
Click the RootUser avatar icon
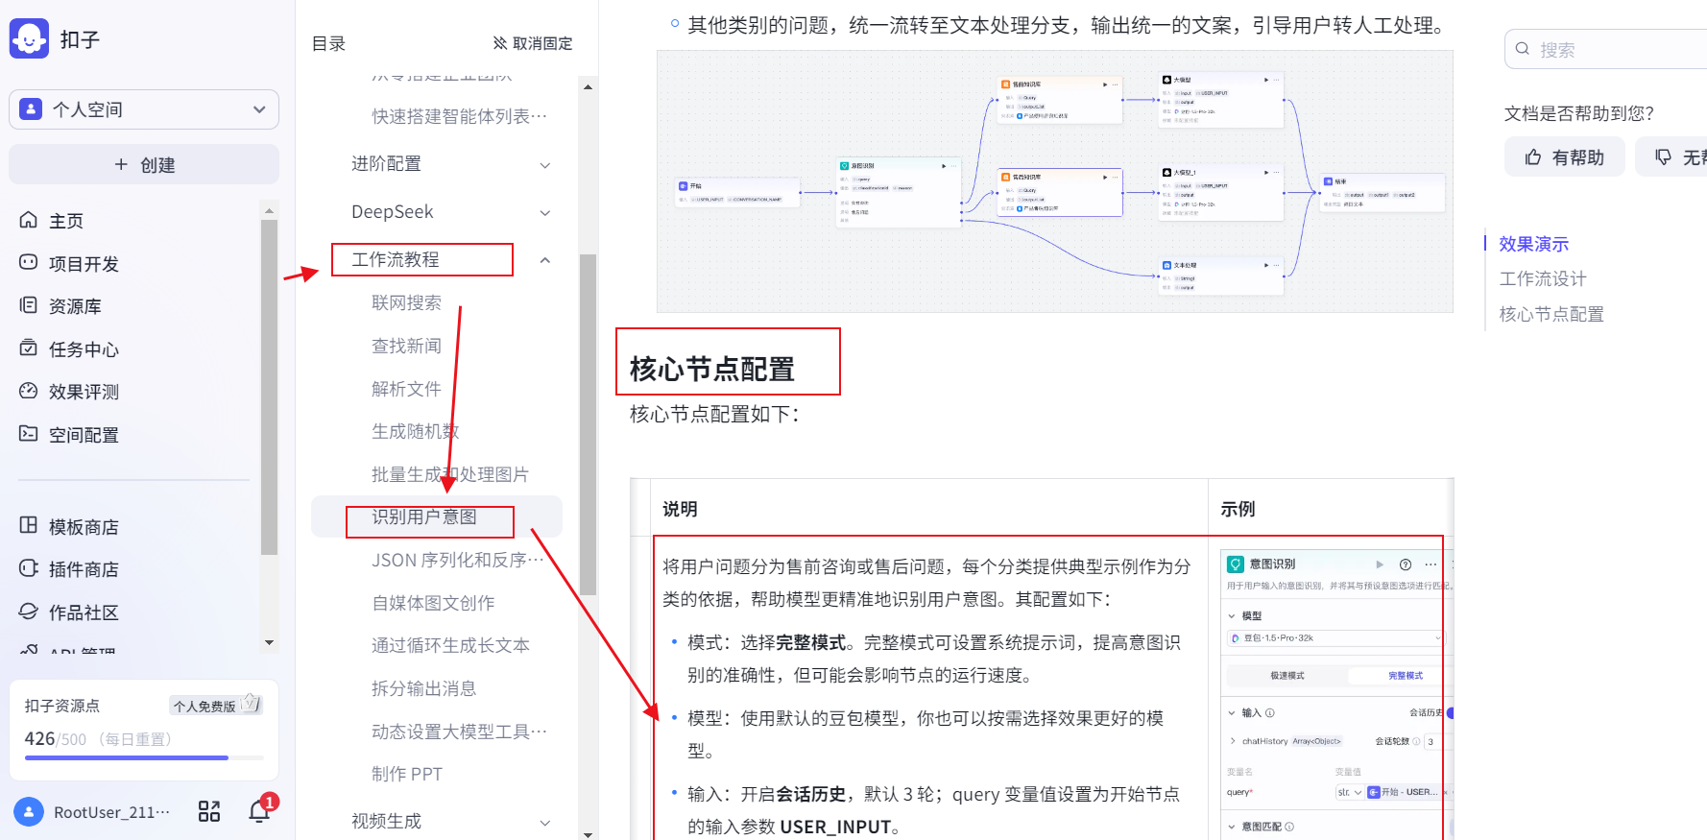coord(29,812)
